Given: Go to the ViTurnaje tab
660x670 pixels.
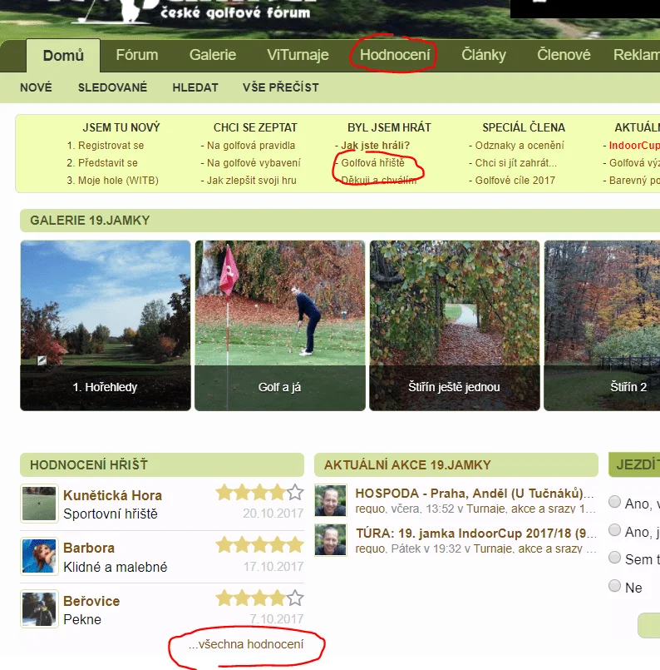Looking at the screenshot, I should [298, 55].
